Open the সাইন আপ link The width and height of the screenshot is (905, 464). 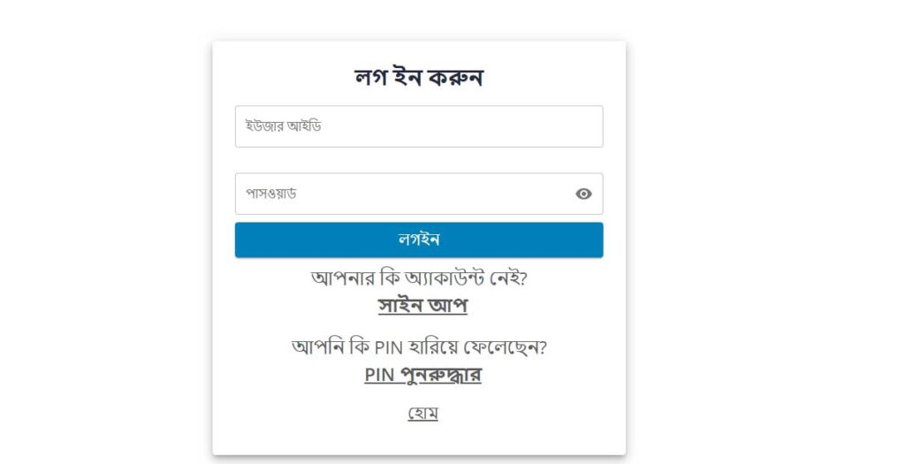tap(422, 306)
